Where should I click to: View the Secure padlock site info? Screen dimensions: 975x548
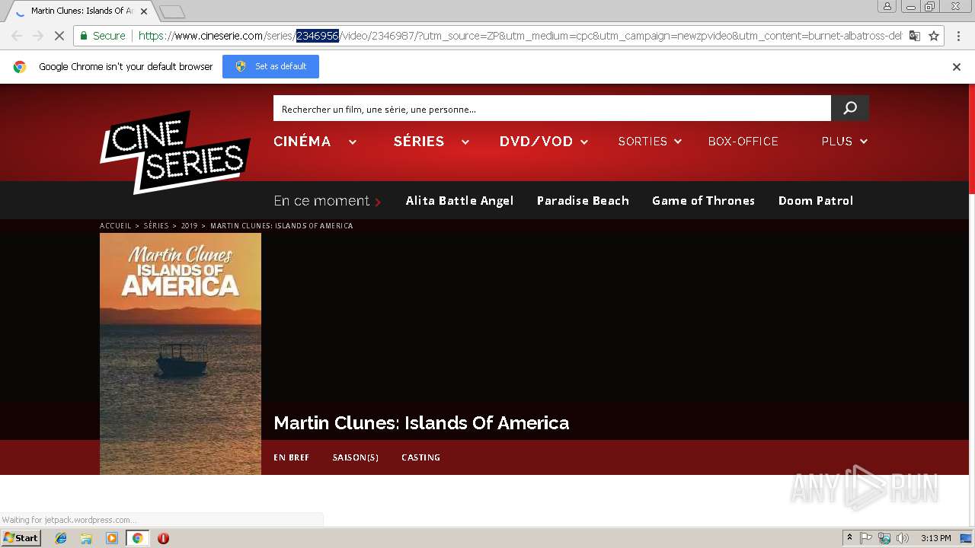click(x=102, y=36)
